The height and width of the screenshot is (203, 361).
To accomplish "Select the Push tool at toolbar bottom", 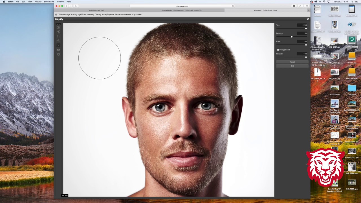I will tap(58, 54).
